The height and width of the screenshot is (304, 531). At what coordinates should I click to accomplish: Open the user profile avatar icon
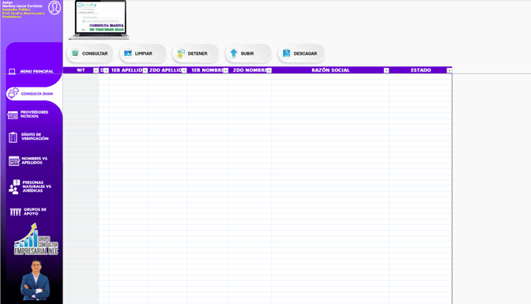[55, 8]
